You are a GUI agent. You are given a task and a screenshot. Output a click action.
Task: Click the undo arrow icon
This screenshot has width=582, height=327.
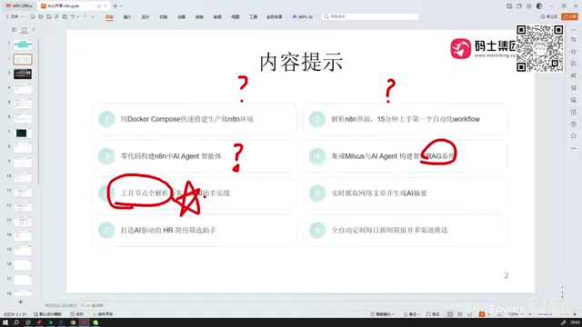(x=73, y=16)
